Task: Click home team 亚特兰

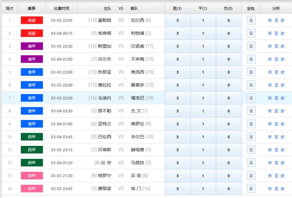Action: 105,124
